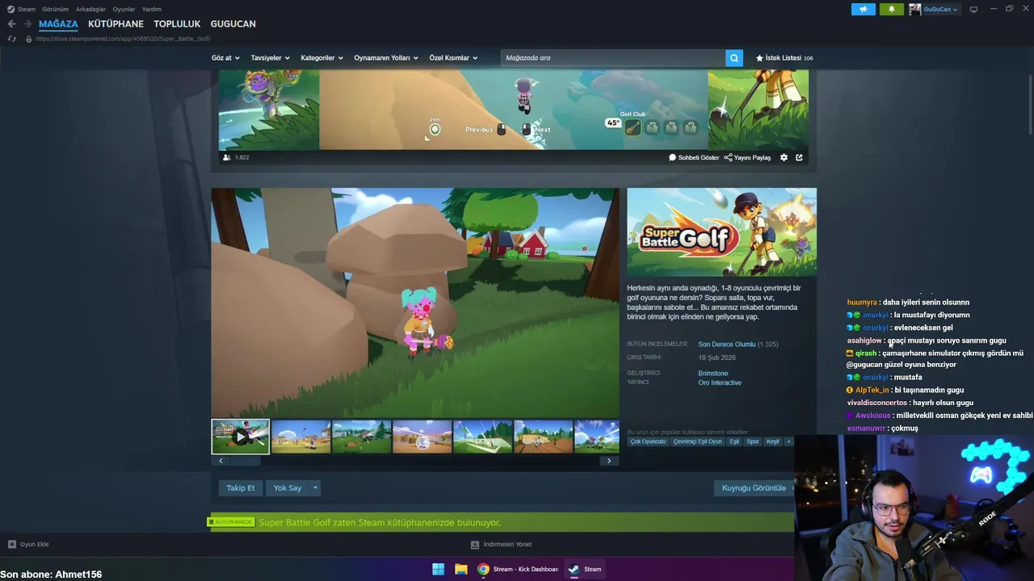Switch to the KÜTÜPHANE tab
Screen dimensions: 1034x581
tap(116, 23)
